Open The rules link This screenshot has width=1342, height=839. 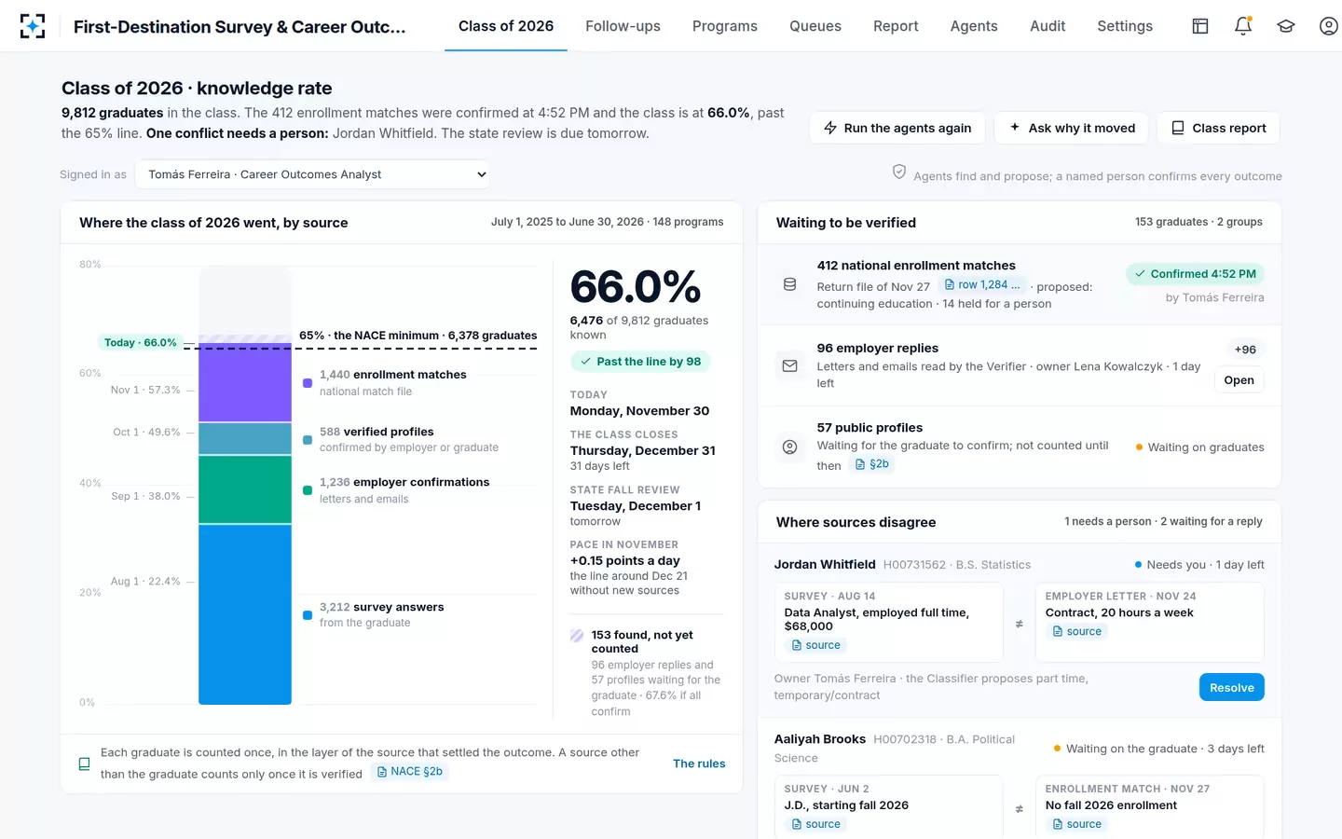[x=699, y=763]
